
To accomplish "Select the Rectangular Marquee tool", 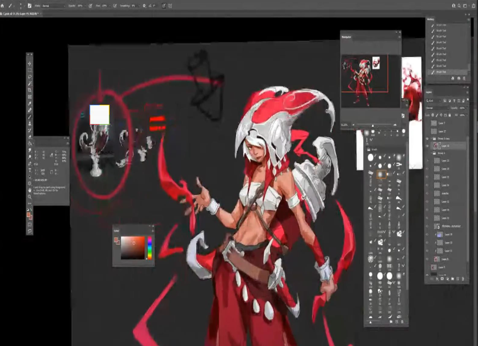I will coord(30,70).
